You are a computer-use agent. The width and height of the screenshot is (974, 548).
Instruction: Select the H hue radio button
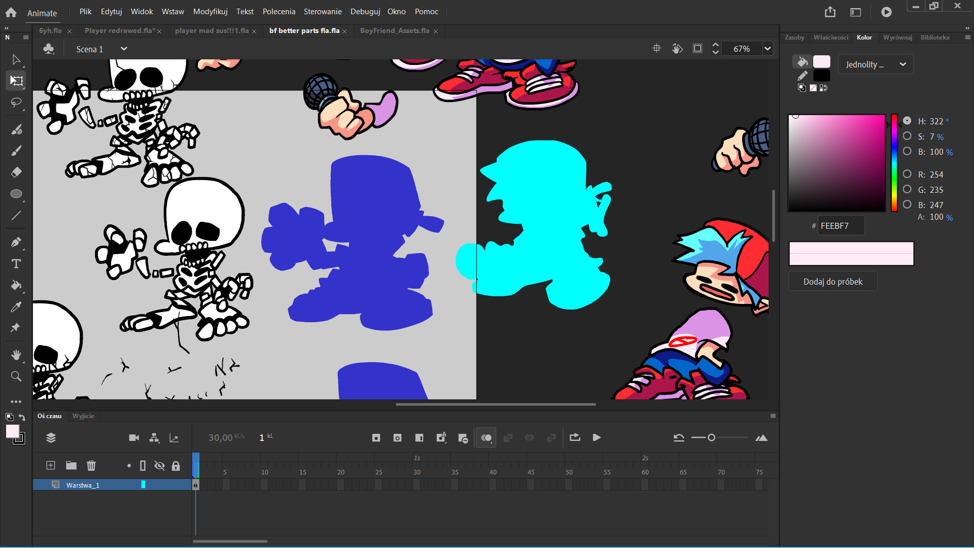click(x=907, y=121)
